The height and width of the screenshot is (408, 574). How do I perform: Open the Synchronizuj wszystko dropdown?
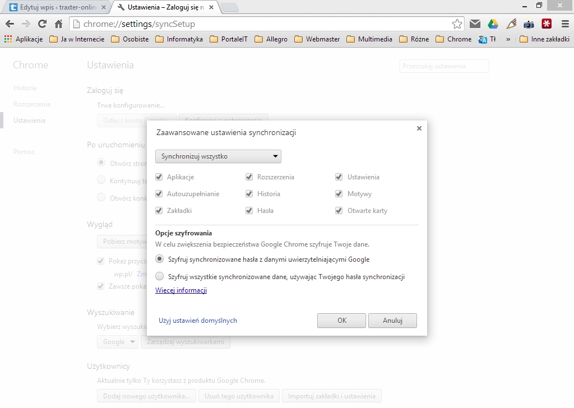coord(218,156)
